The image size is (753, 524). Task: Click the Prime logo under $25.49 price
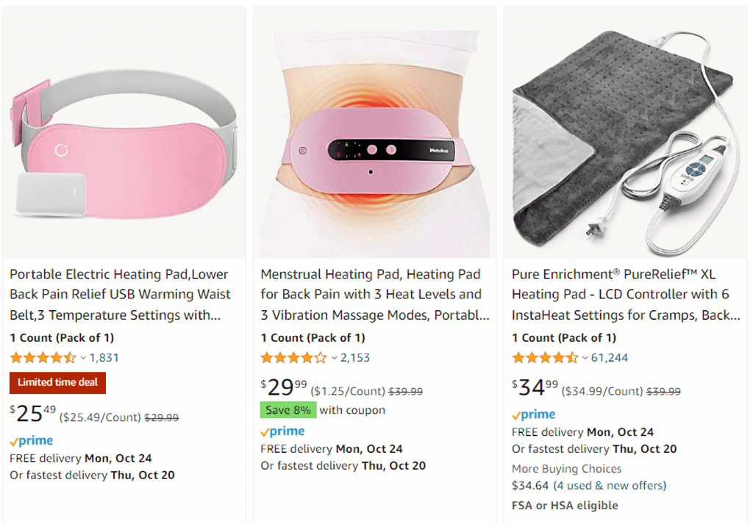click(32, 441)
